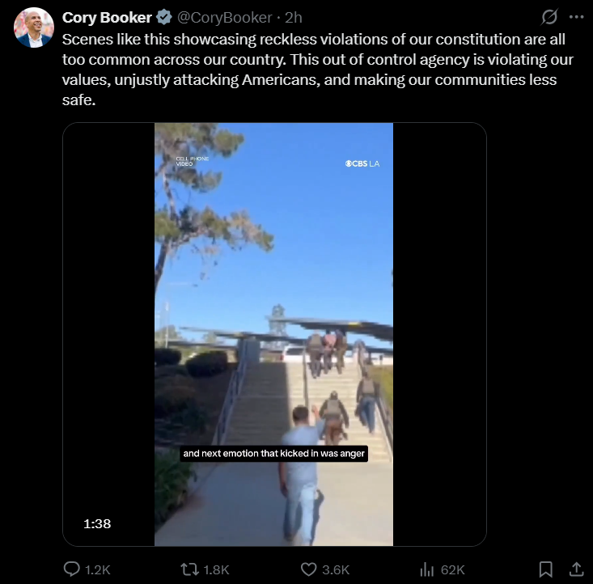Click the Grok explain-post icon
Image resolution: width=593 pixels, height=584 pixels.
click(549, 17)
